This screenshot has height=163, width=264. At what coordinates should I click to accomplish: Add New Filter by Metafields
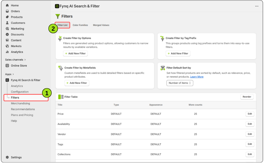[77, 83]
